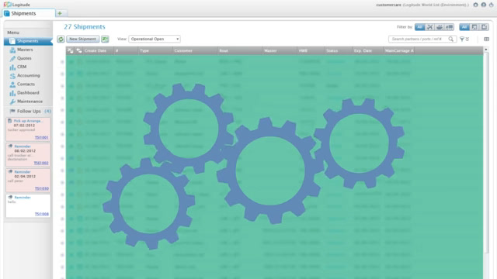The width and height of the screenshot is (497, 279).
Task: Filter by import direction icon
Action: tap(484, 27)
